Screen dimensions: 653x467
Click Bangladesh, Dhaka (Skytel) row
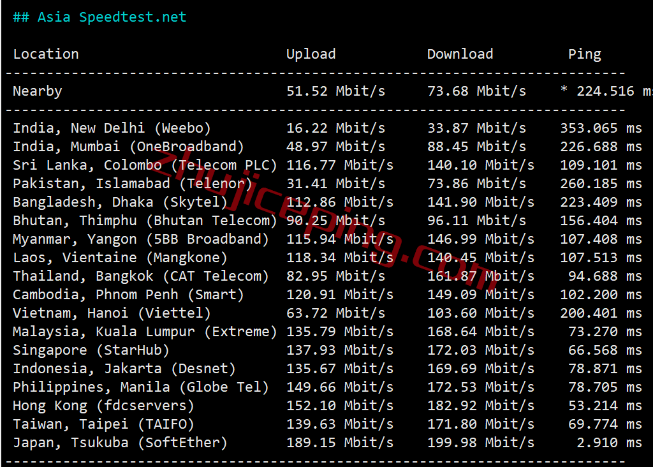[x=327, y=202]
